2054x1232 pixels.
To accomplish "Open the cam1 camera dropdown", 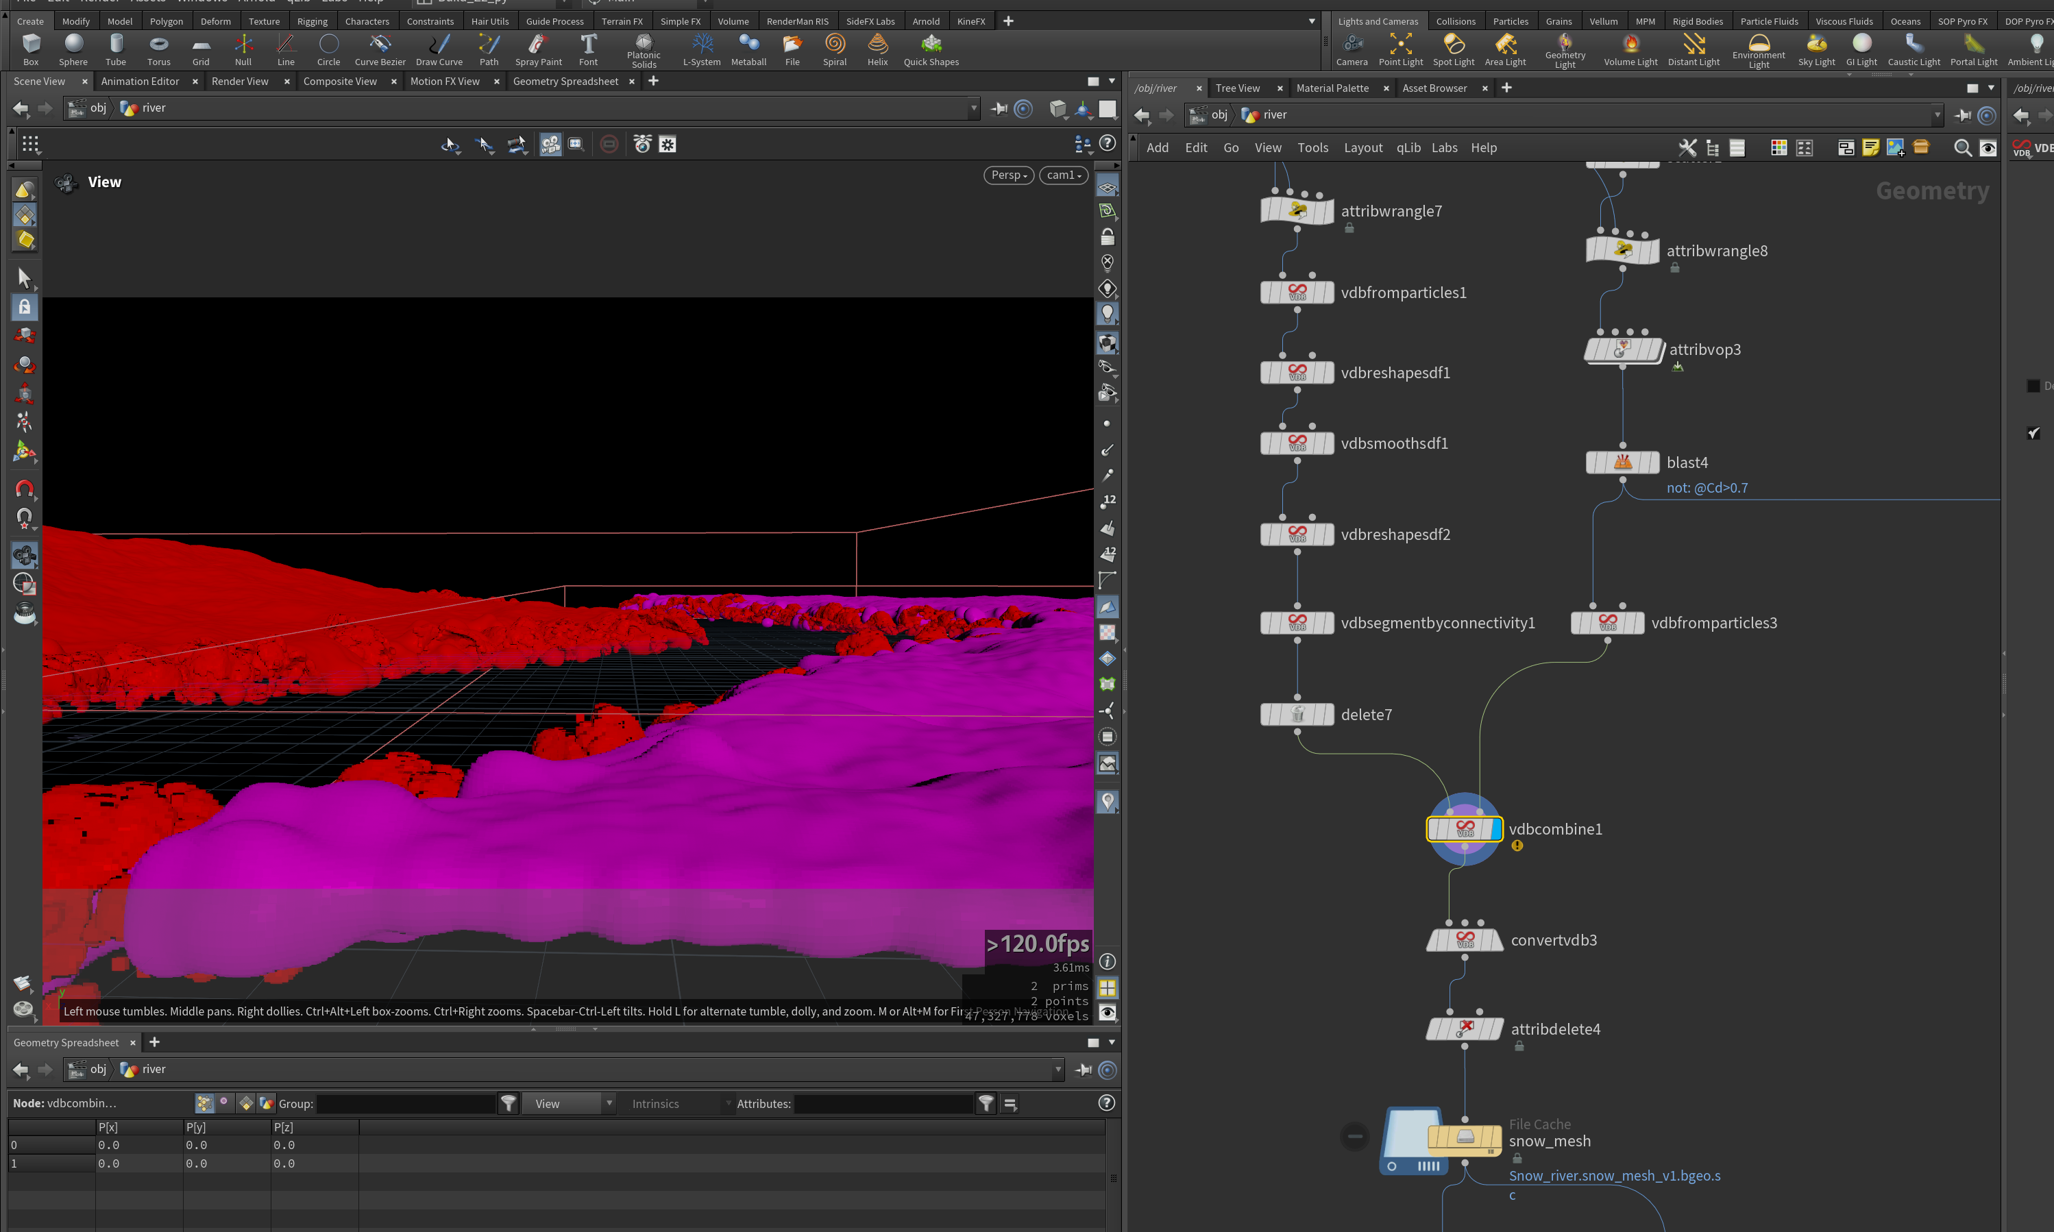I will pyautogui.click(x=1064, y=175).
